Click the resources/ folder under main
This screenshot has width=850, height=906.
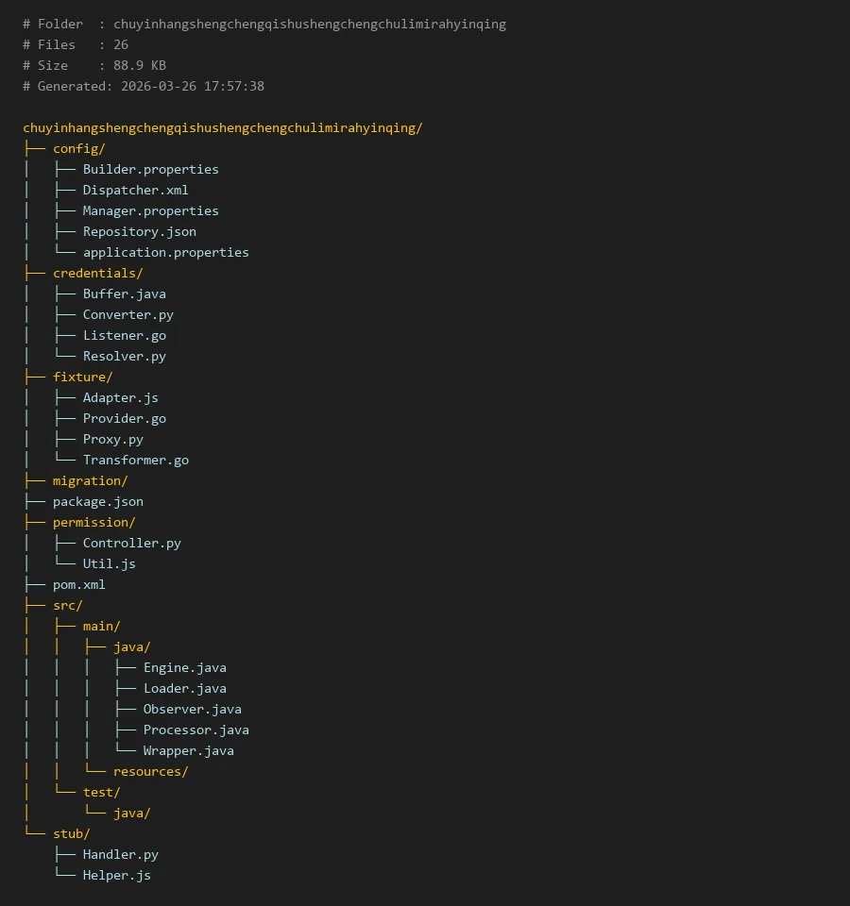(x=150, y=771)
